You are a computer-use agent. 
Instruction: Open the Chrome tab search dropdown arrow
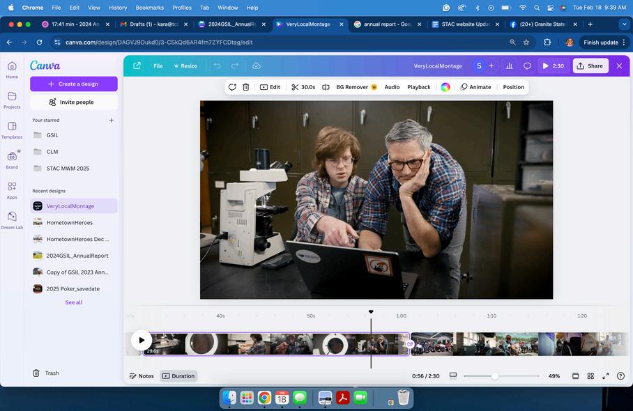click(x=624, y=24)
